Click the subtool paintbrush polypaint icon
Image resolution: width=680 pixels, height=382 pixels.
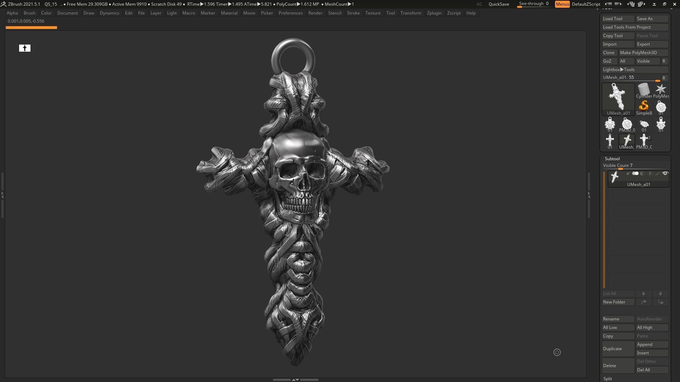657,174
